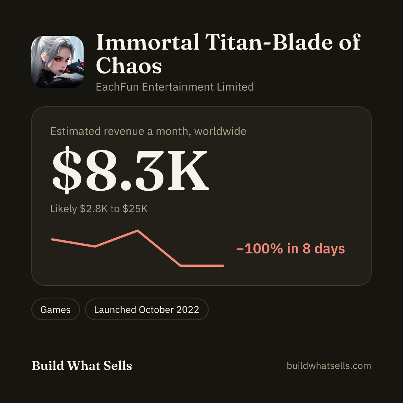Click the Build What Sells logo text
The image size is (403, 403).
point(82,365)
